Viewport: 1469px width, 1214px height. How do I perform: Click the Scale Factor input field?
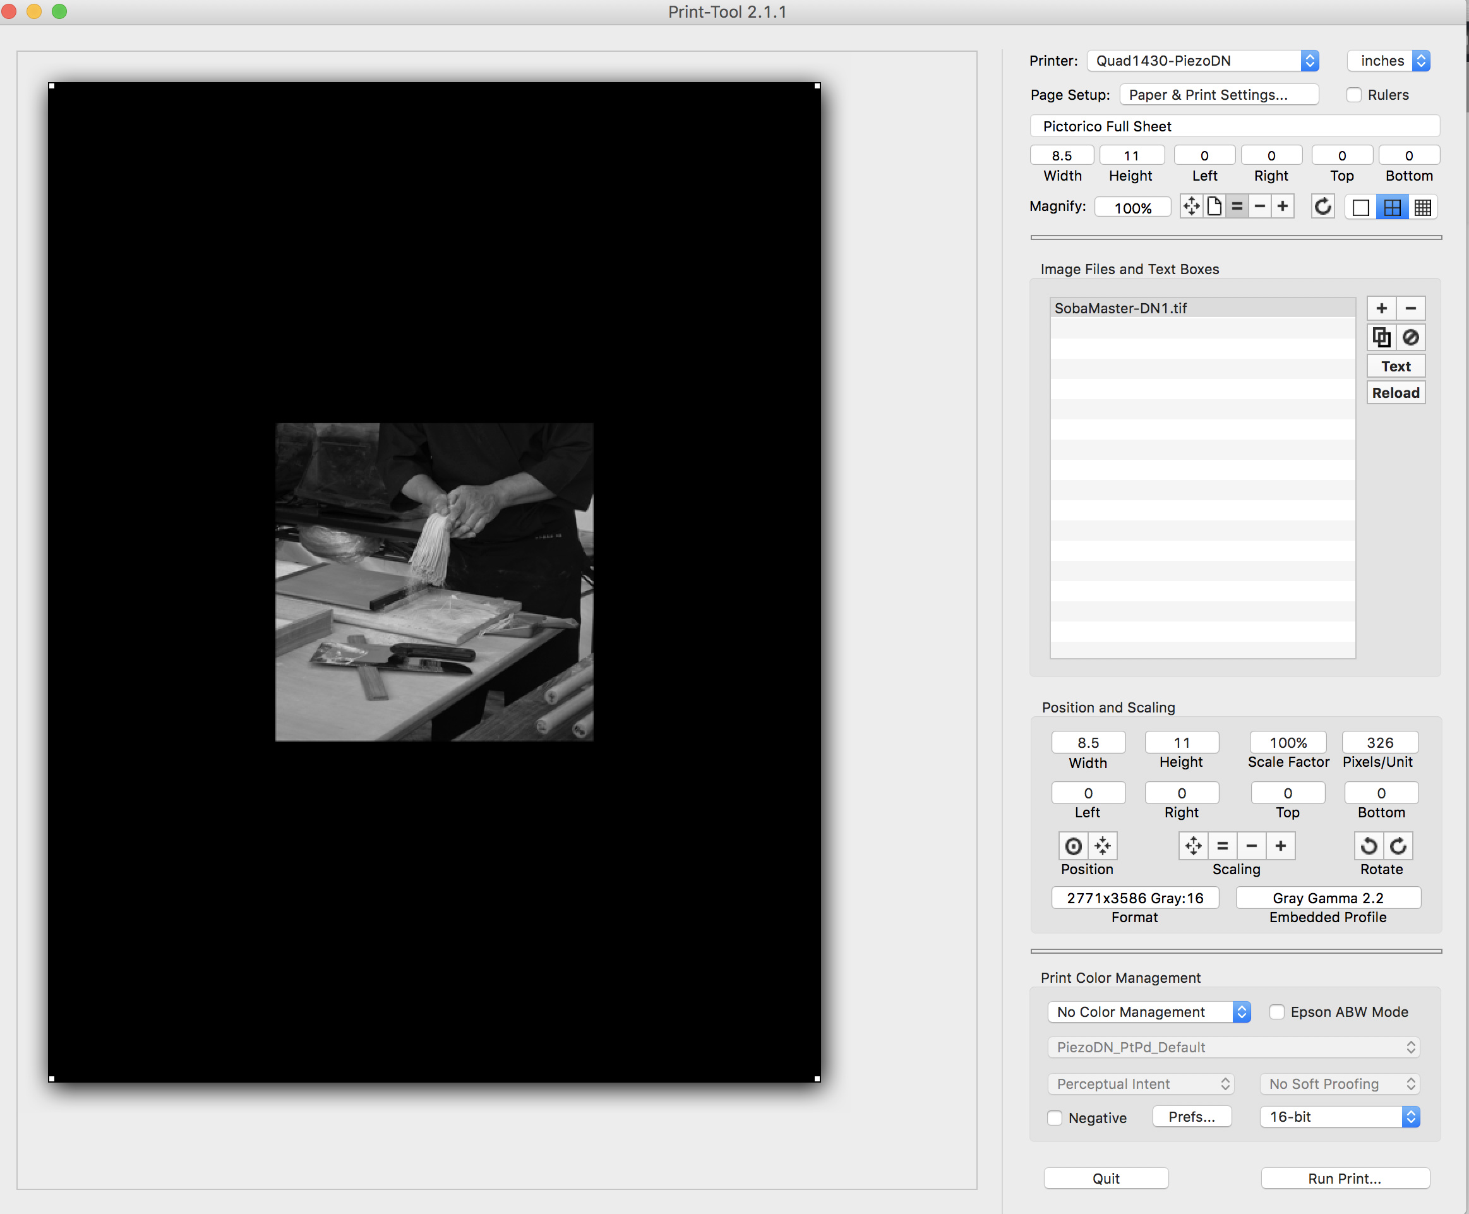coord(1288,743)
